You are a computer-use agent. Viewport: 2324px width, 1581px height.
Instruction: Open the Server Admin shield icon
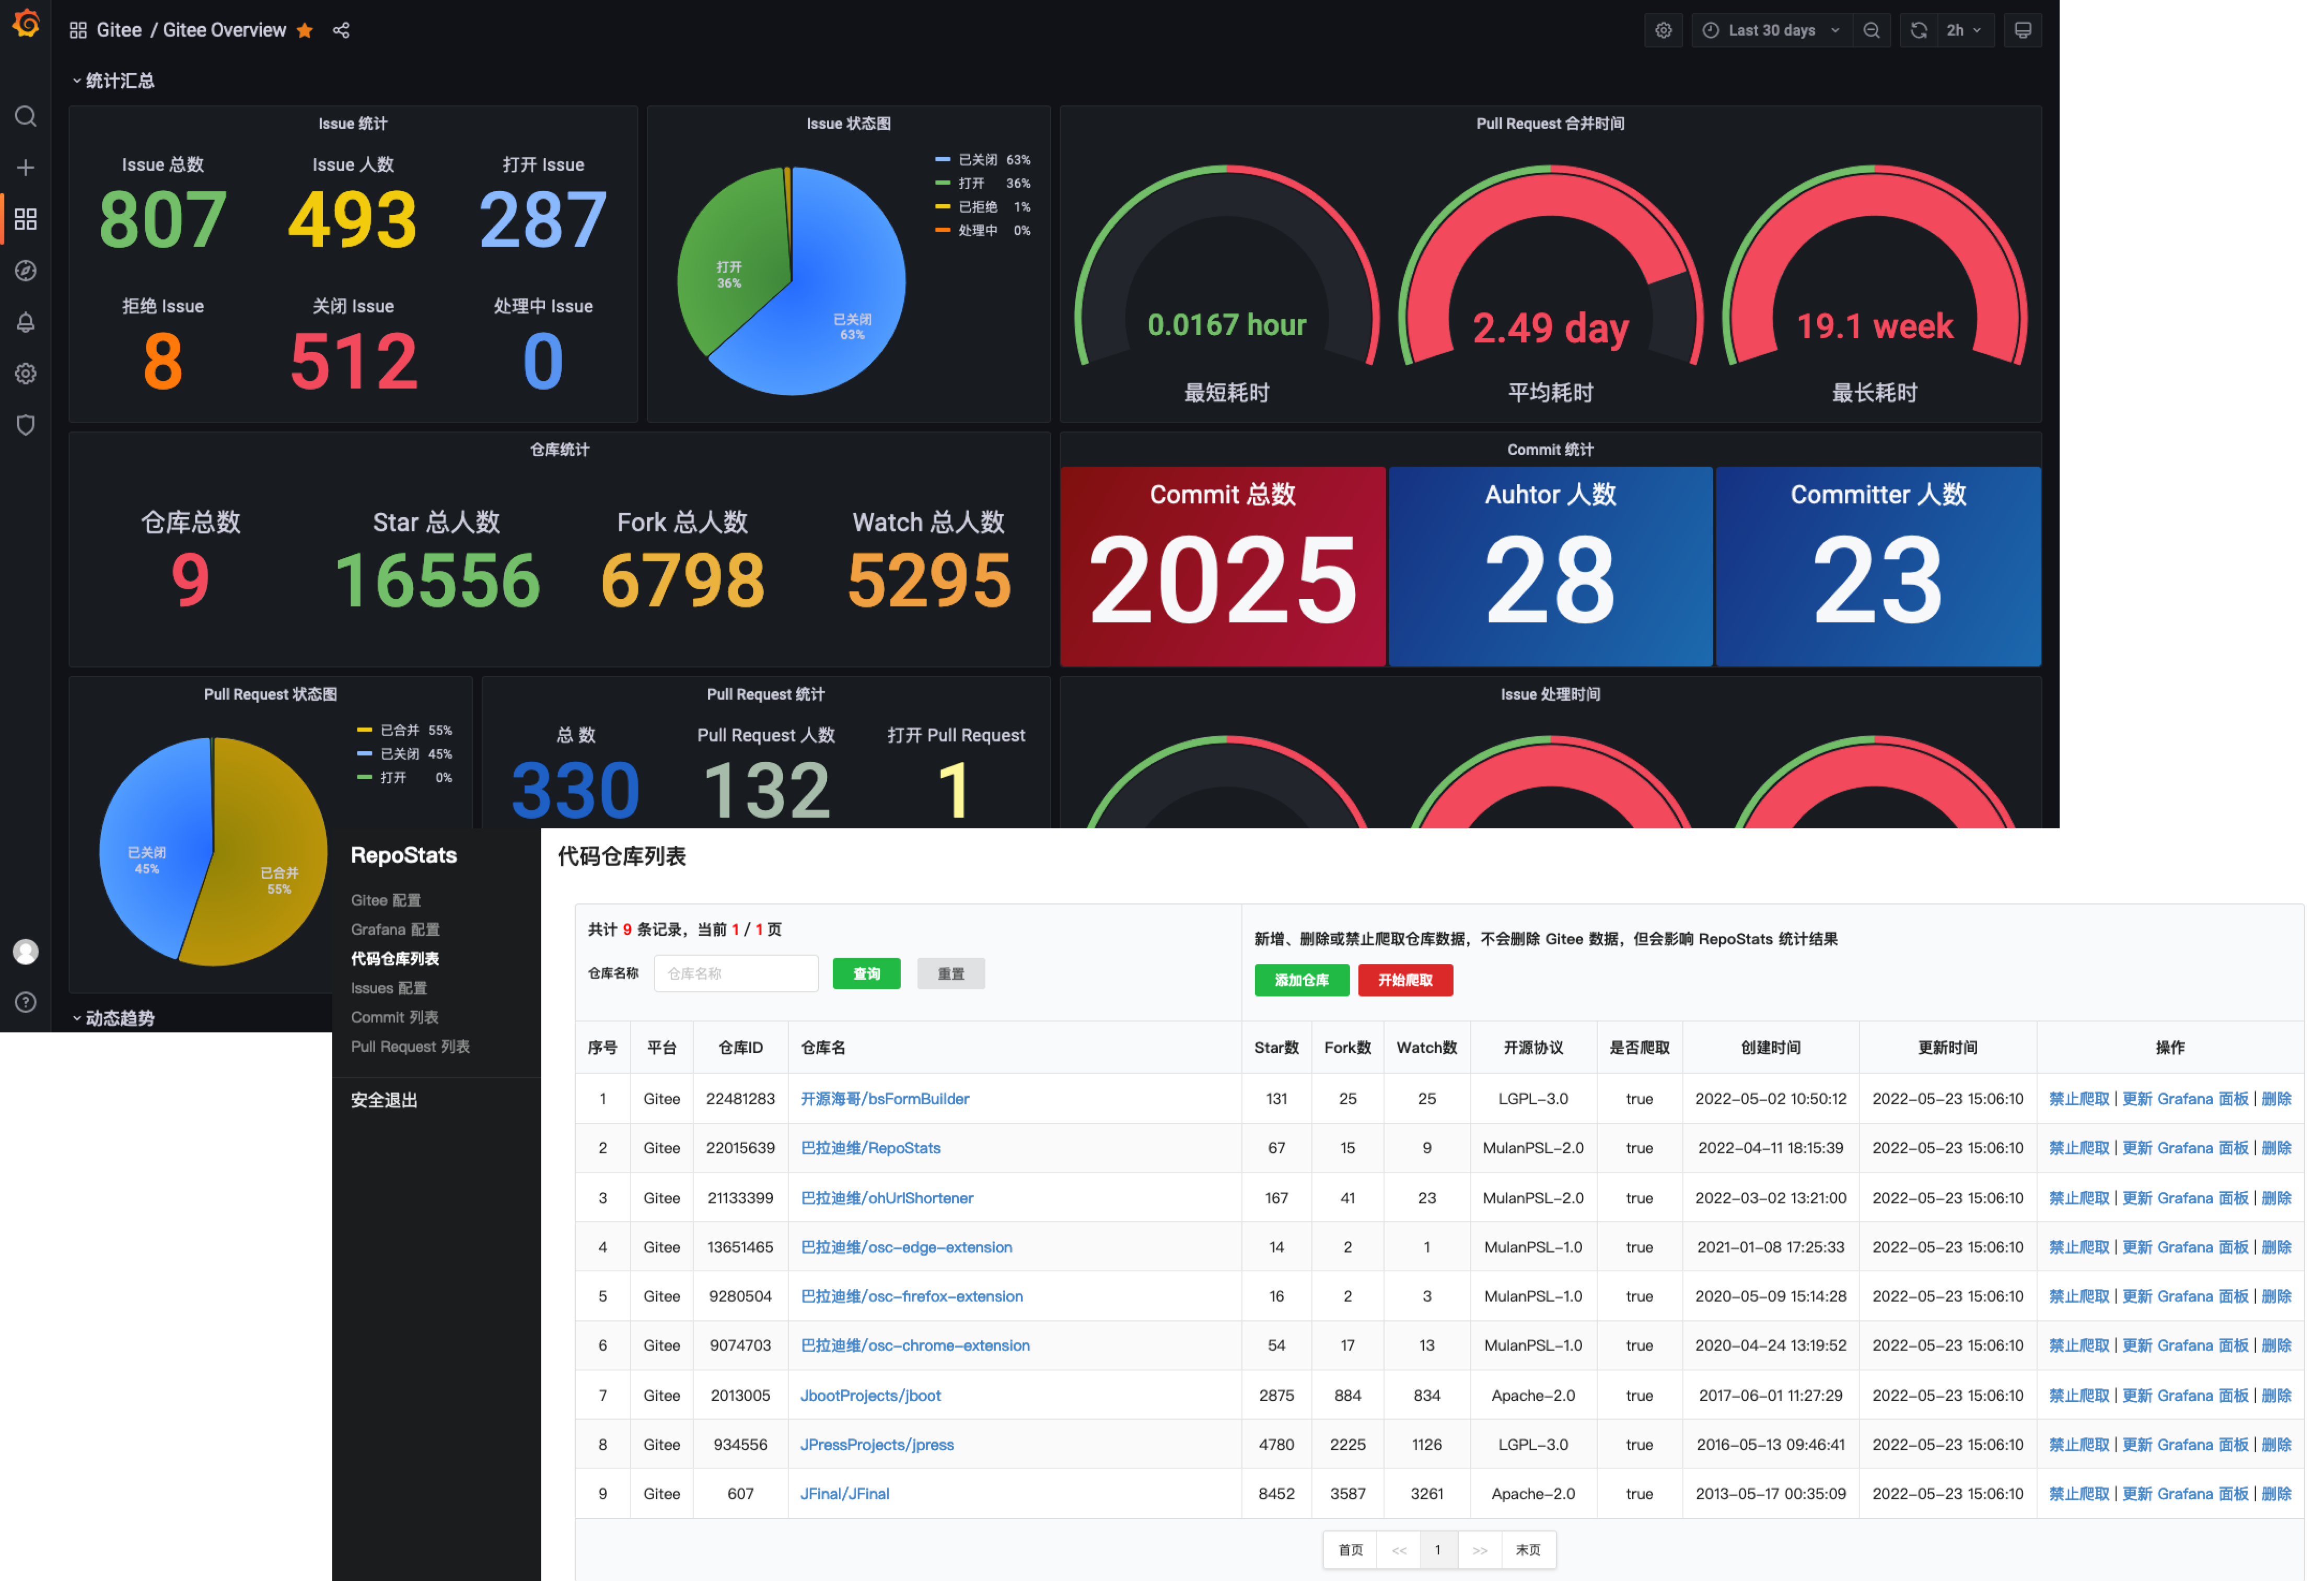[26, 425]
